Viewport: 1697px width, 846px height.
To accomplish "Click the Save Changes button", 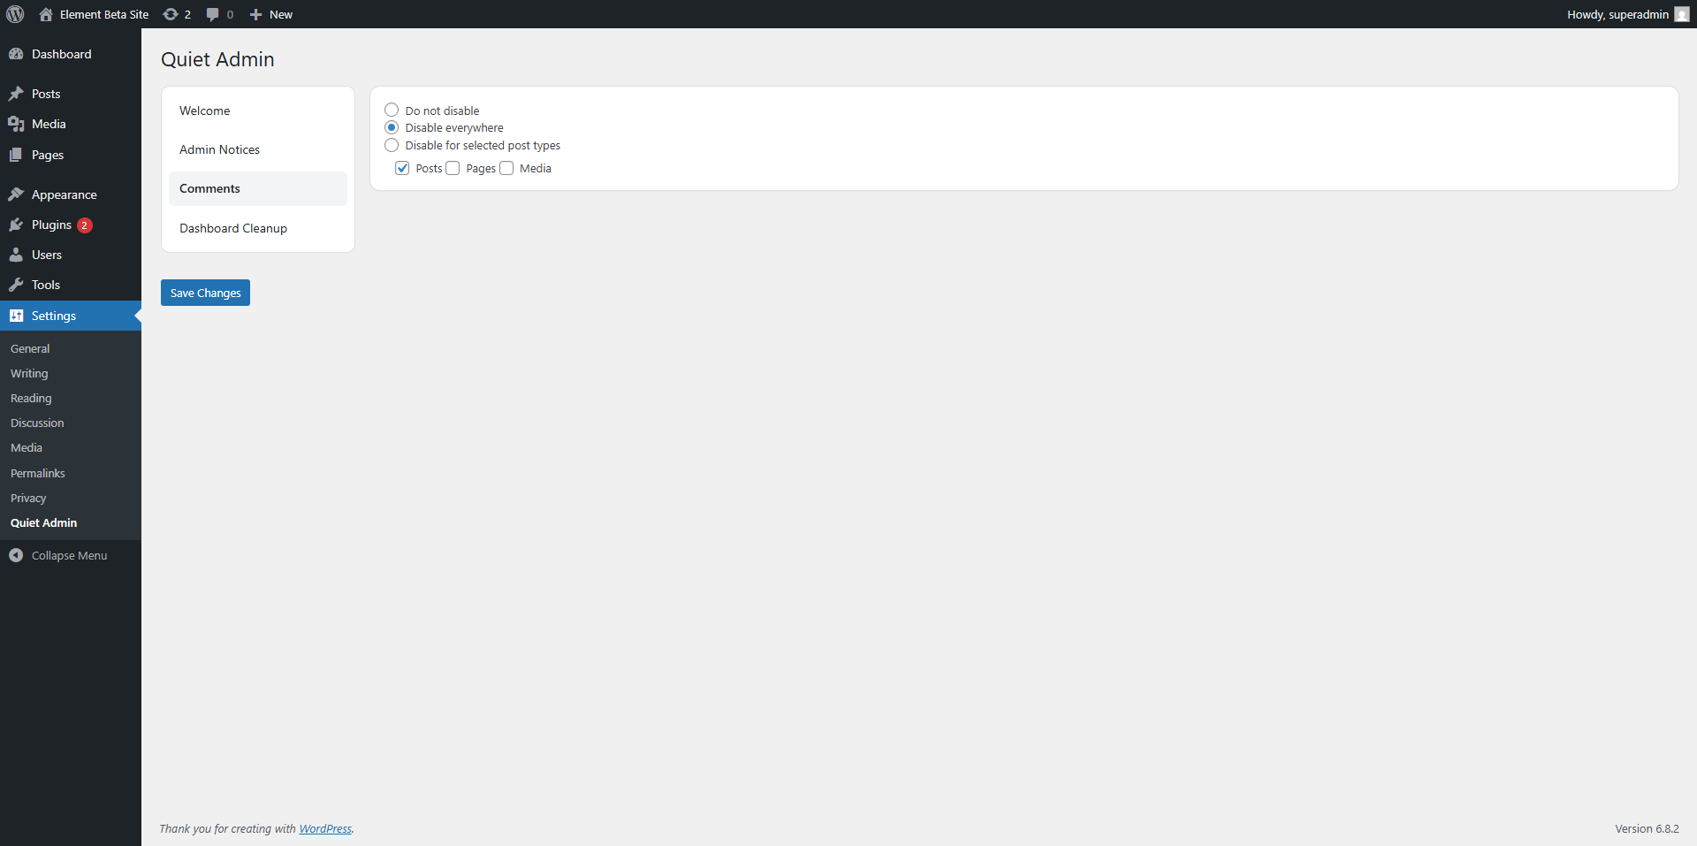I will pos(205,293).
